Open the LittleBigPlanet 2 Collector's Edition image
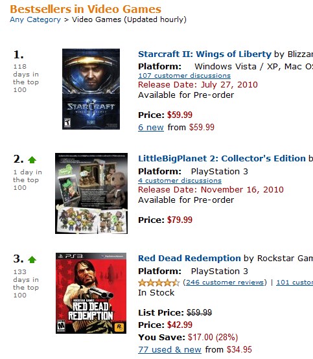This screenshot has width=313, height=359. pos(91,194)
